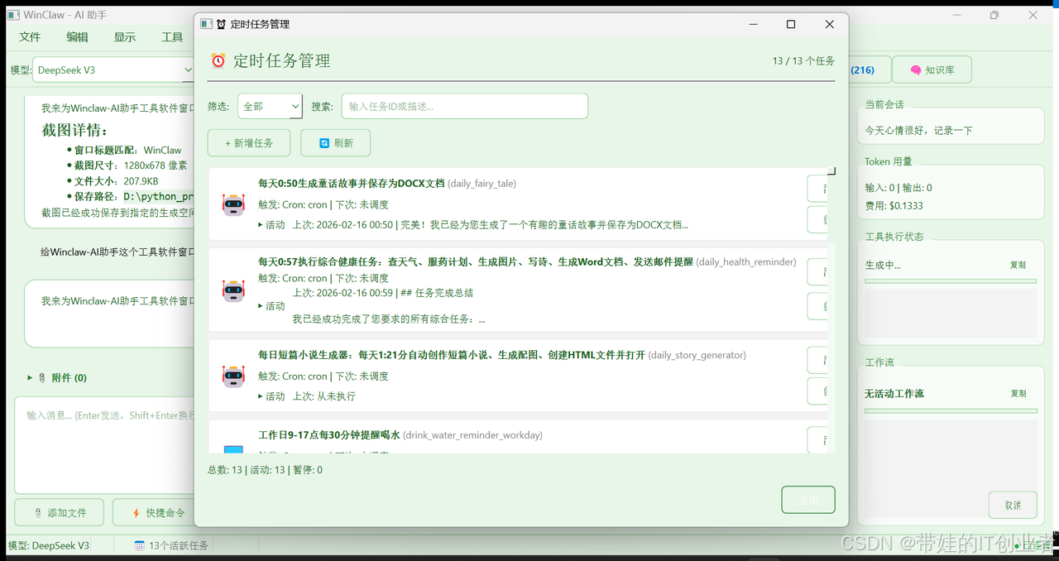This screenshot has height=561, width=1059.
Task: Click the 费用: $0.1333 text
Action: pyautogui.click(x=894, y=206)
